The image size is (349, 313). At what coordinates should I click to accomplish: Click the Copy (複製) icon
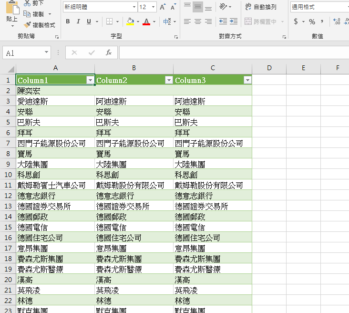click(27, 14)
